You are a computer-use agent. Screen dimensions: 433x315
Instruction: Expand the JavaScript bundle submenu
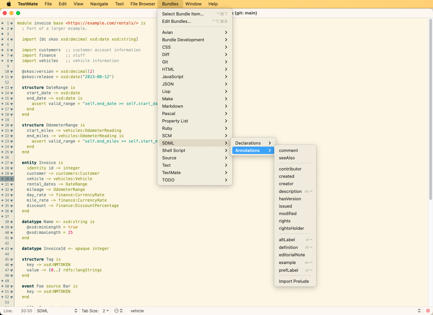tap(195, 76)
